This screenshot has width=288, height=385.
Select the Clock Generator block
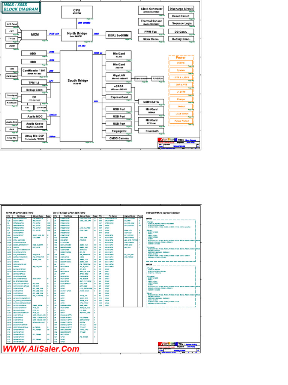[151, 10]
